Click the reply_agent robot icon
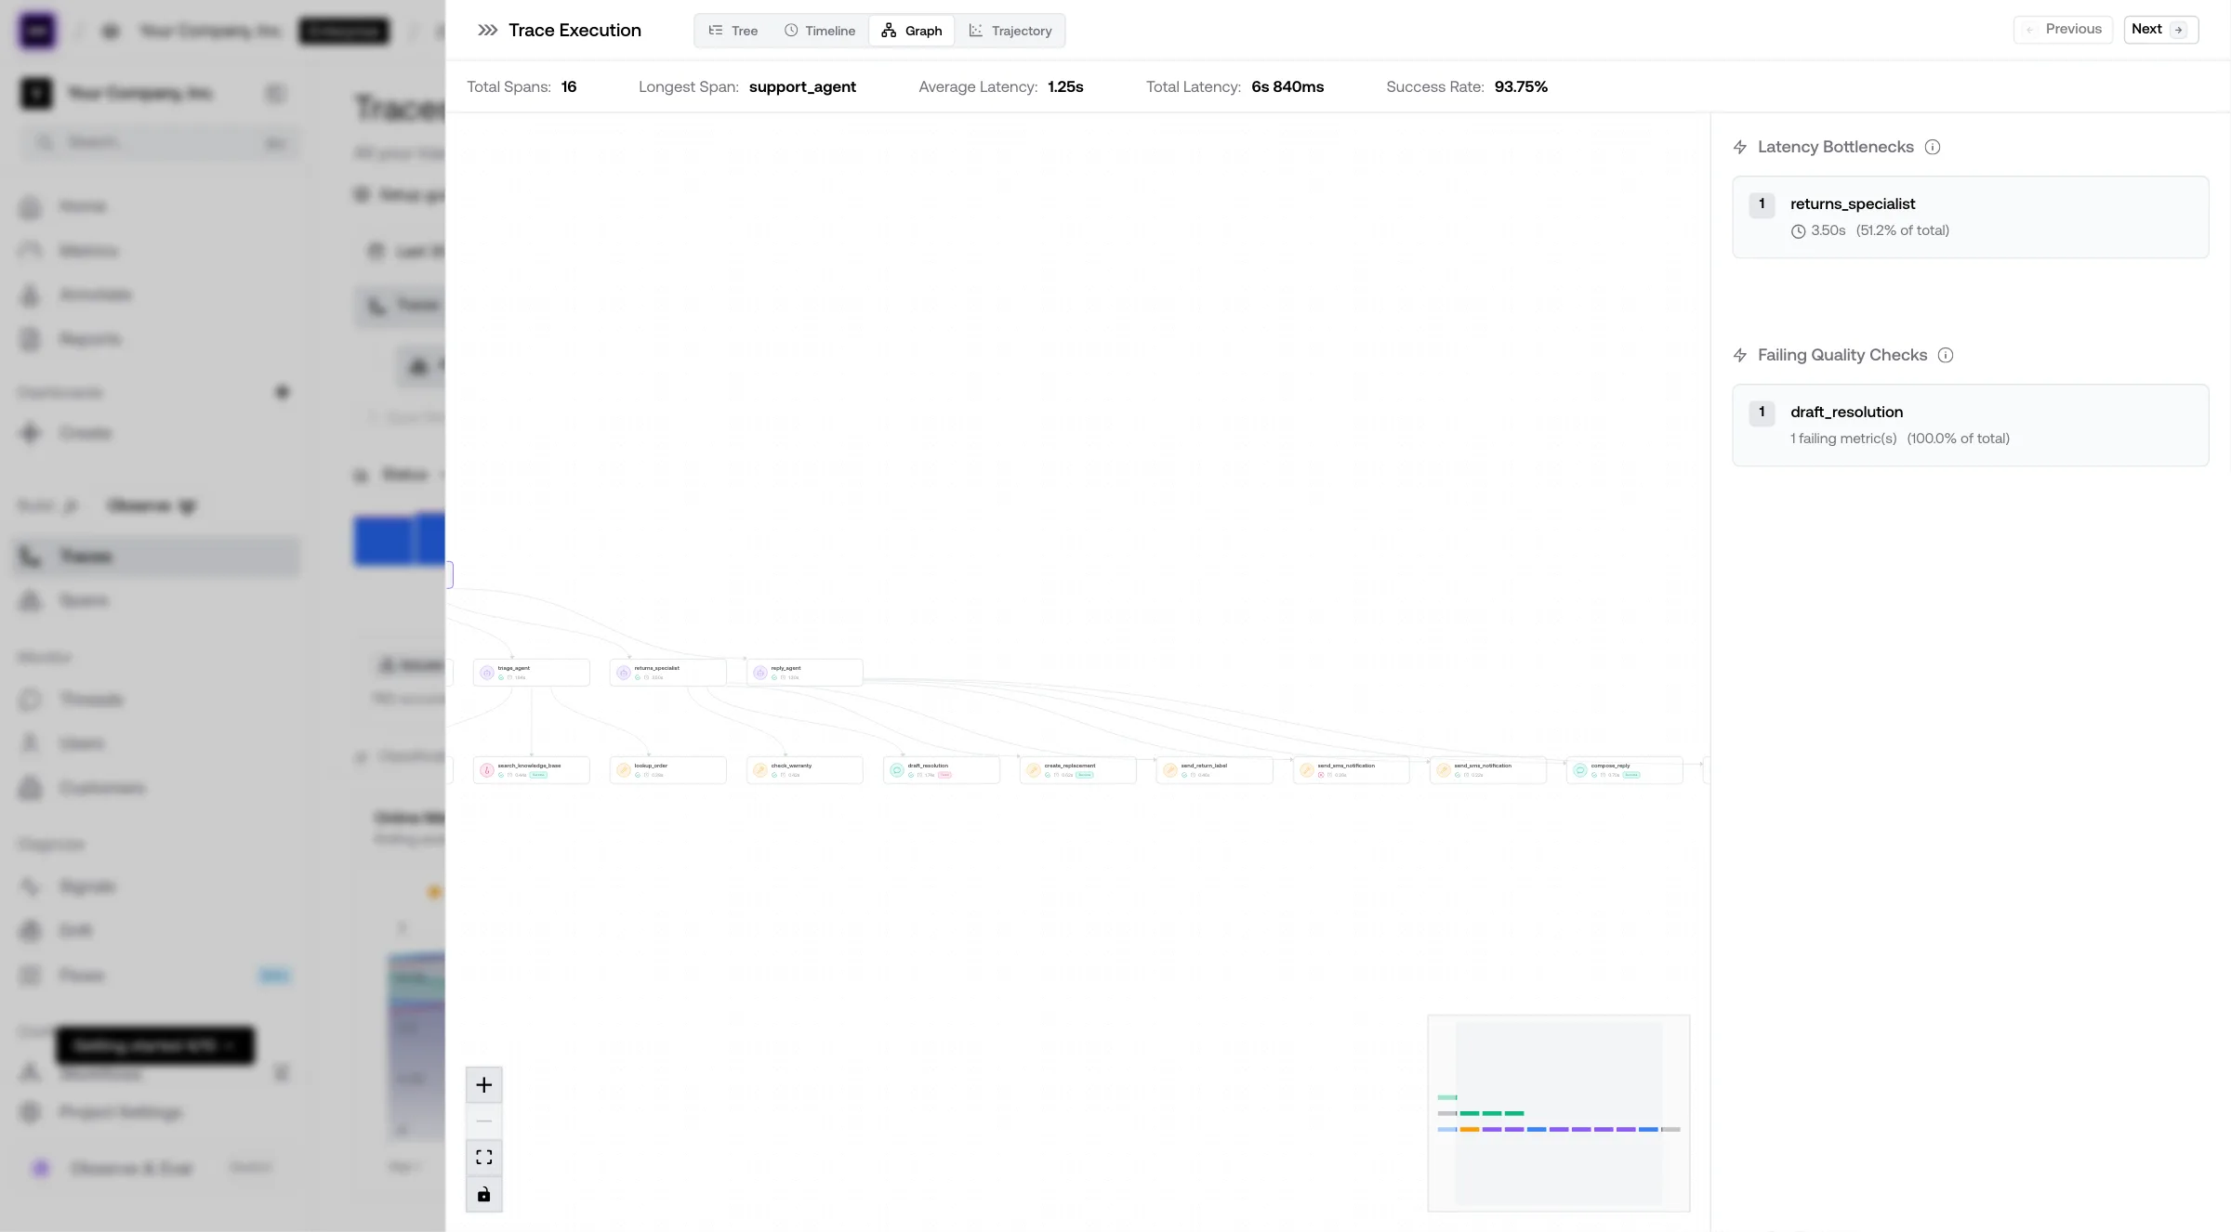This screenshot has height=1232, width=2231. coord(760,673)
